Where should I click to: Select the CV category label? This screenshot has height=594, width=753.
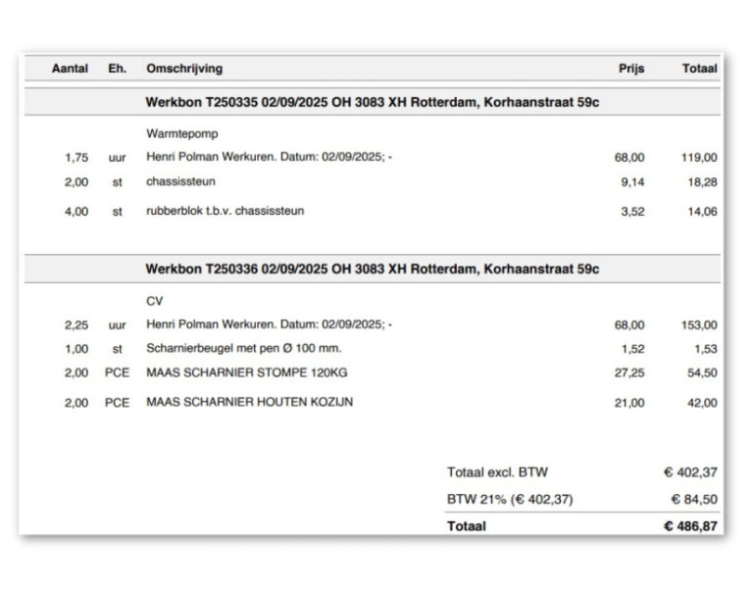coord(154,302)
